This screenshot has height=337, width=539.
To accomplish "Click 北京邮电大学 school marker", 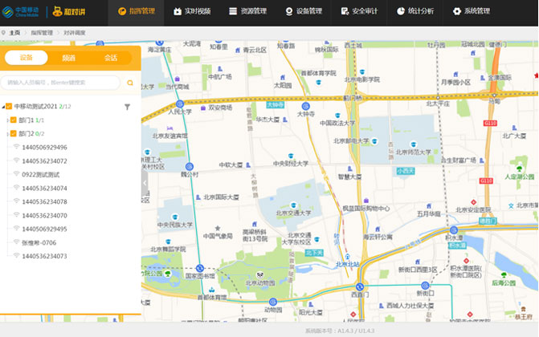I will coord(374,141).
